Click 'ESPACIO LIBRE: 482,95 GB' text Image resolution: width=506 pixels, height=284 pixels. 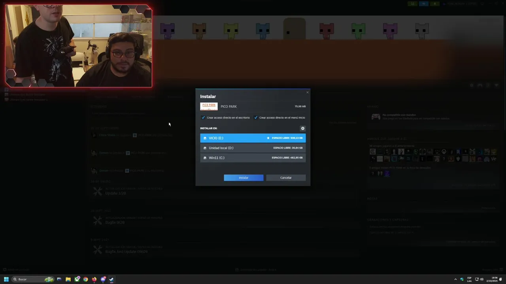point(287,158)
